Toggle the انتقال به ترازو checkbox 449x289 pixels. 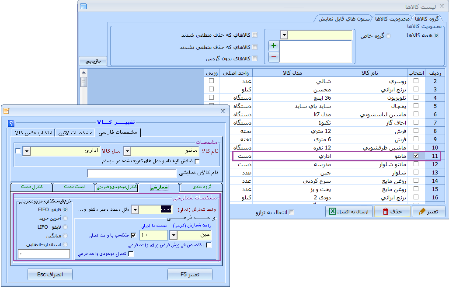click(x=292, y=212)
